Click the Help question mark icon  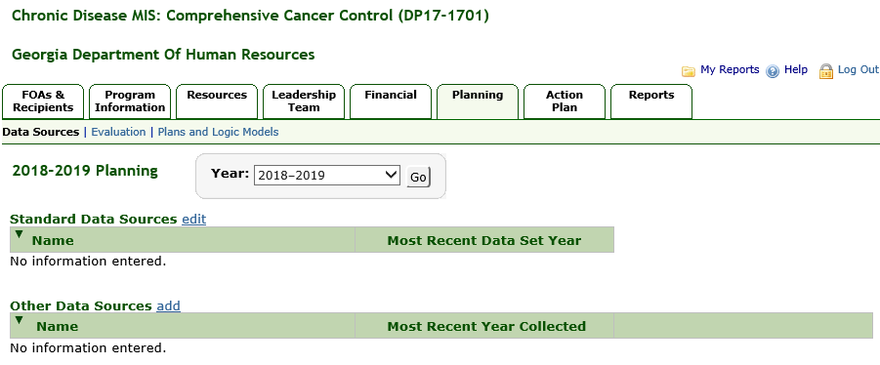point(773,71)
